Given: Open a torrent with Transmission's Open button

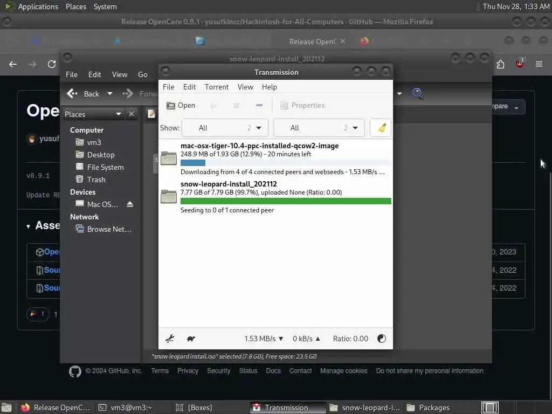Looking at the screenshot, I should pyautogui.click(x=181, y=105).
